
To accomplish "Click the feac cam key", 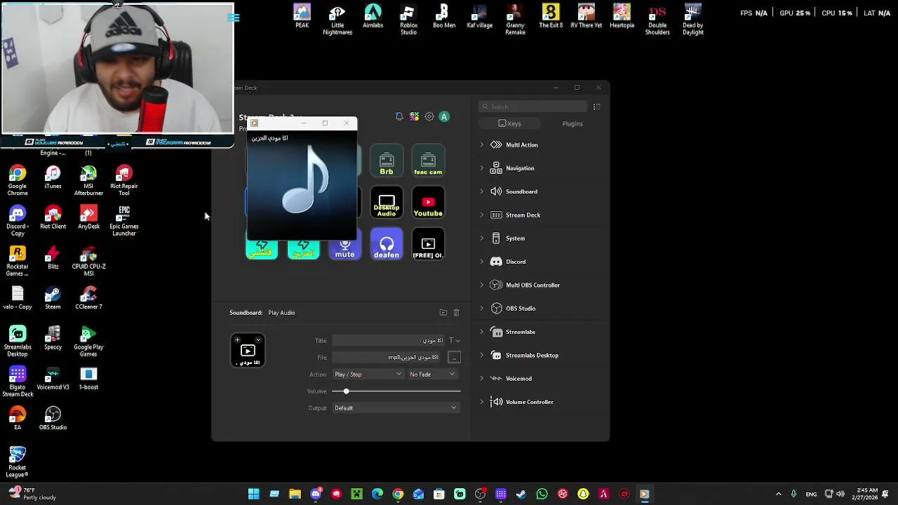I will (x=428, y=161).
